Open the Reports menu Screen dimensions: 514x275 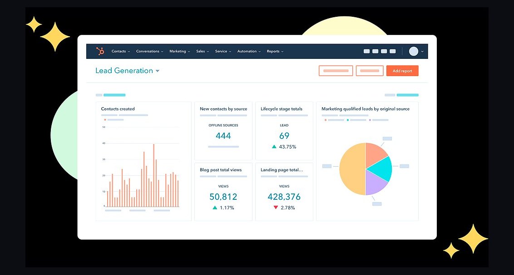[275, 51]
